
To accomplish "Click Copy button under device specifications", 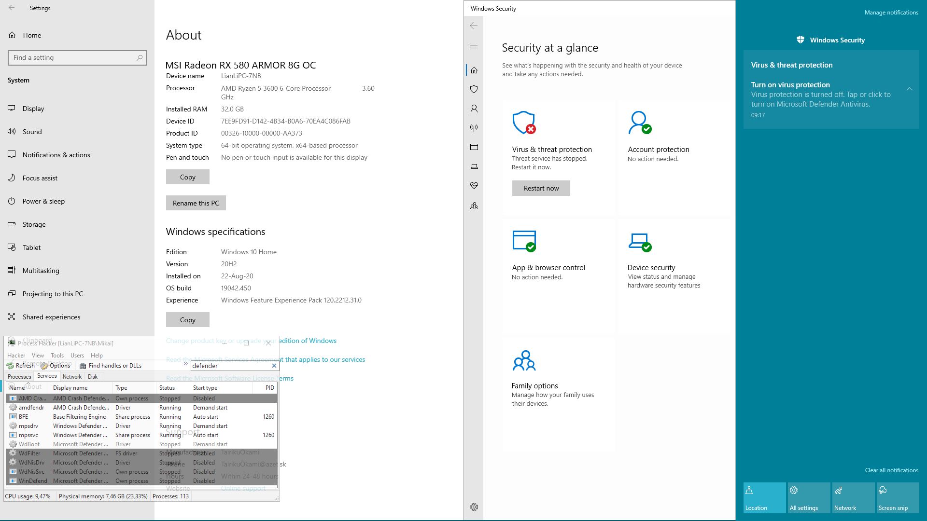I will [x=188, y=177].
